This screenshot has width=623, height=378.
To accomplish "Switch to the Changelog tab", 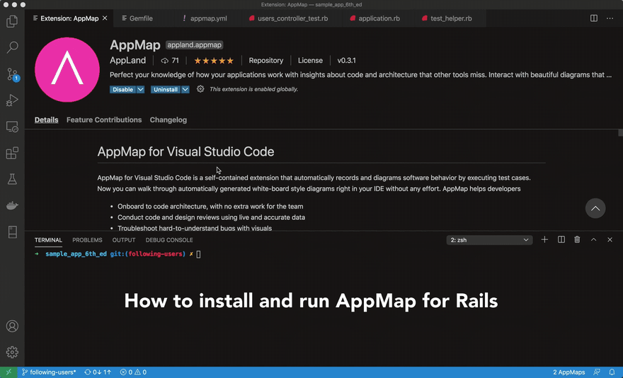I will tap(168, 120).
